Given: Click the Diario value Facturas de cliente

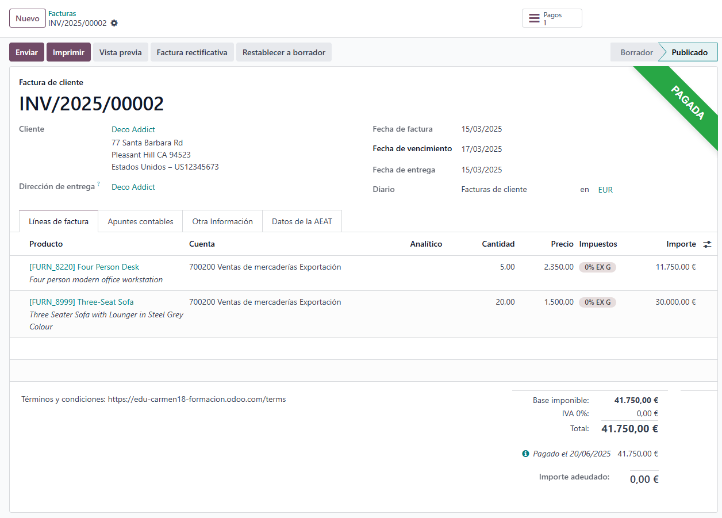Looking at the screenshot, I should (494, 189).
